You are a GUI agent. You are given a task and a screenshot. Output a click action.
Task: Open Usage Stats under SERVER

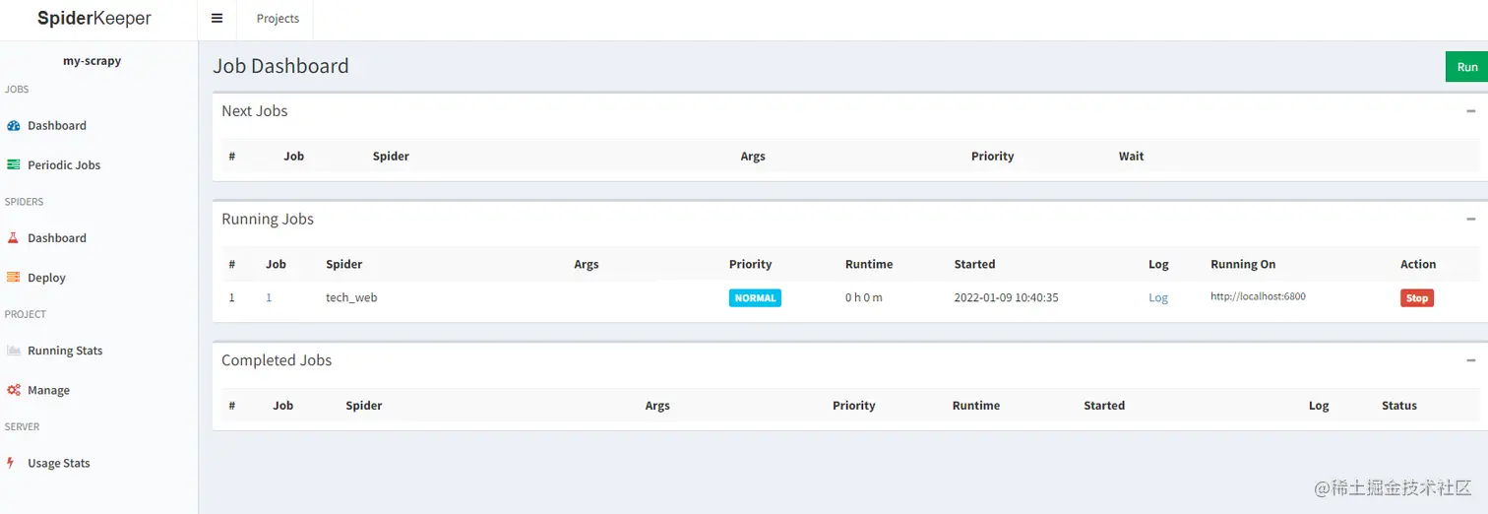[x=59, y=463]
